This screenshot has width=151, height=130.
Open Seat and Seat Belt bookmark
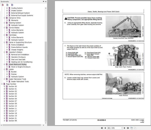(x=18, y=59)
